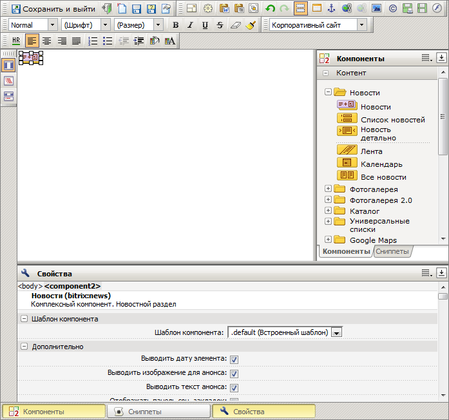Insert a horizontal rule HR
449x420 pixels.
click(16, 41)
